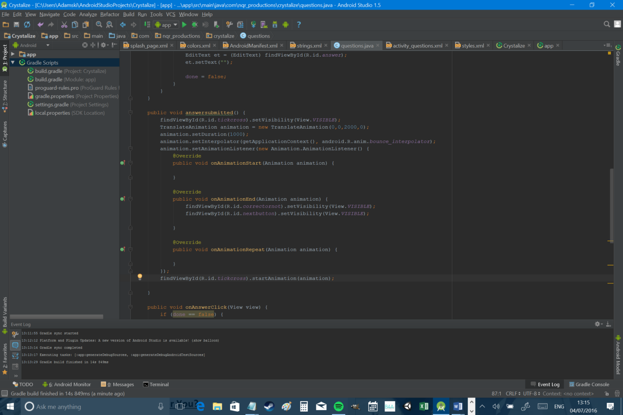
Task: Collapse the Gradle Scripts tree node
Action: [13, 63]
